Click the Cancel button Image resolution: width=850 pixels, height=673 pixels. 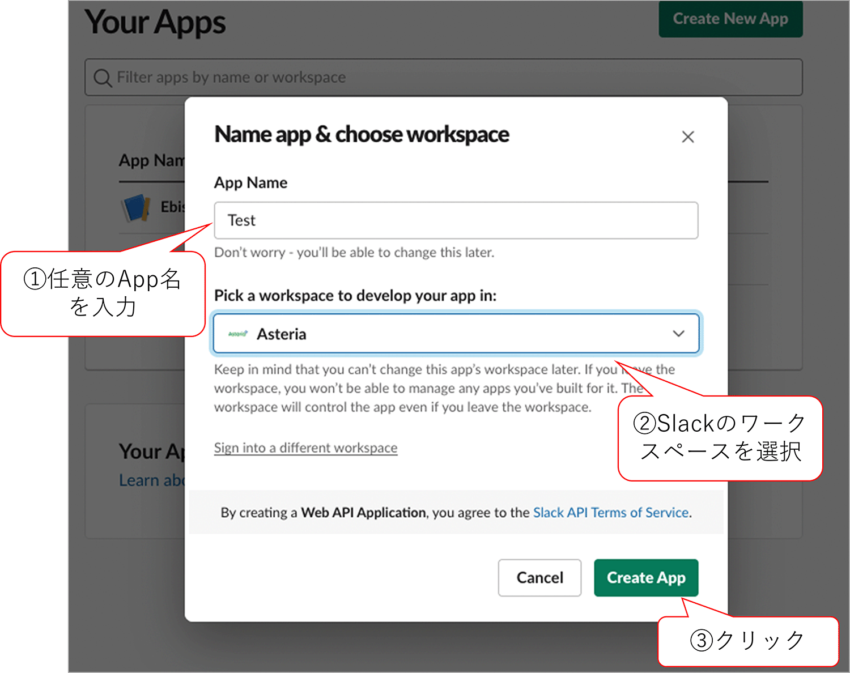coord(539,578)
